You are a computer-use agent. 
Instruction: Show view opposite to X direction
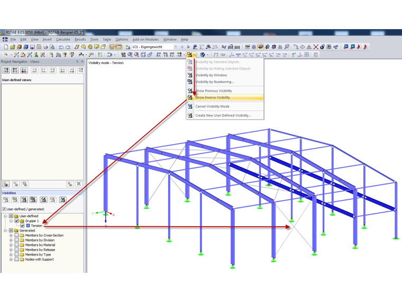pos(179,55)
